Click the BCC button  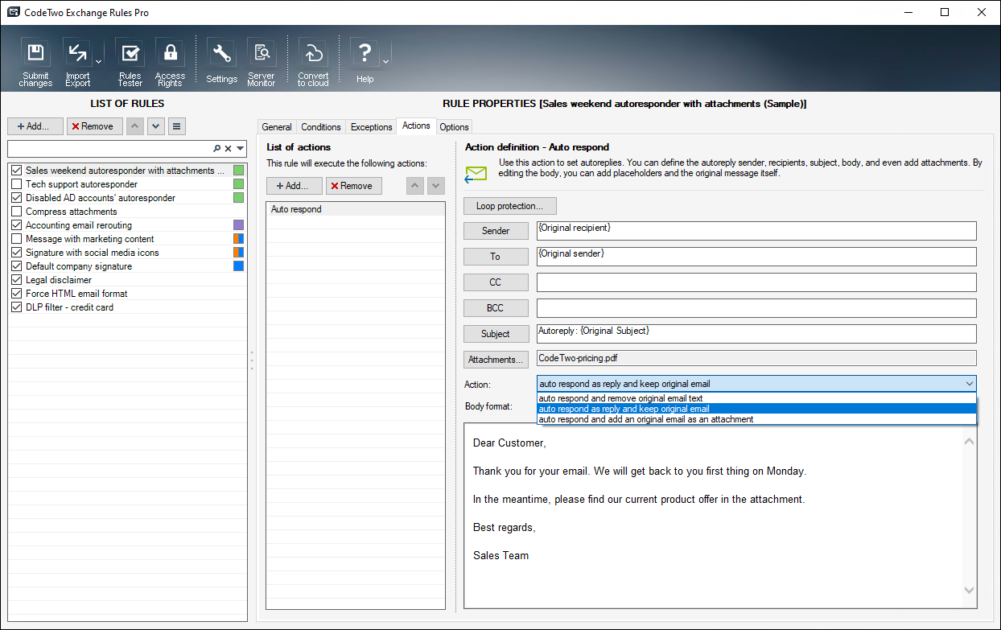pos(496,308)
